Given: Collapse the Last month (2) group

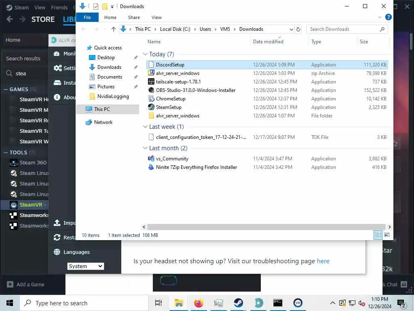Looking at the screenshot, I should tap(145, 148).
